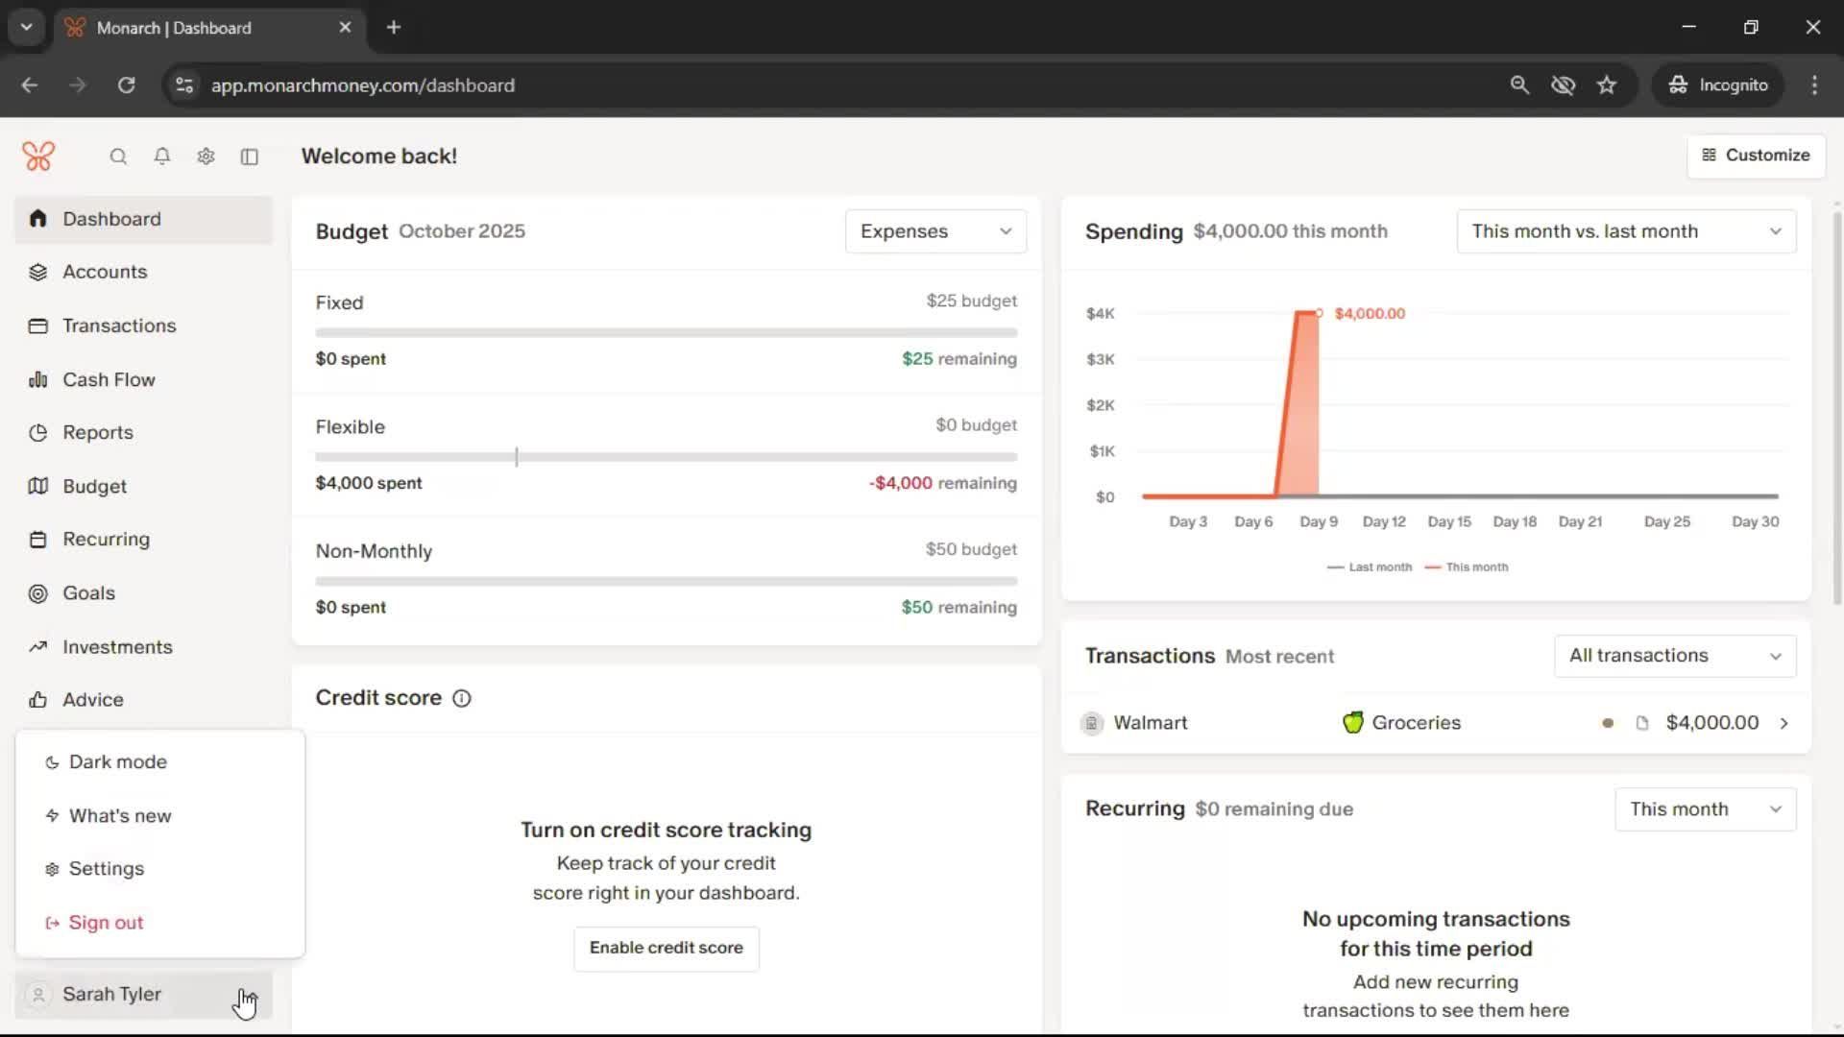Click the attachment icon on Walmart transaction
Image resolution: width=1844 pixels, height=1037 pixels.
tap(1642, 723)
